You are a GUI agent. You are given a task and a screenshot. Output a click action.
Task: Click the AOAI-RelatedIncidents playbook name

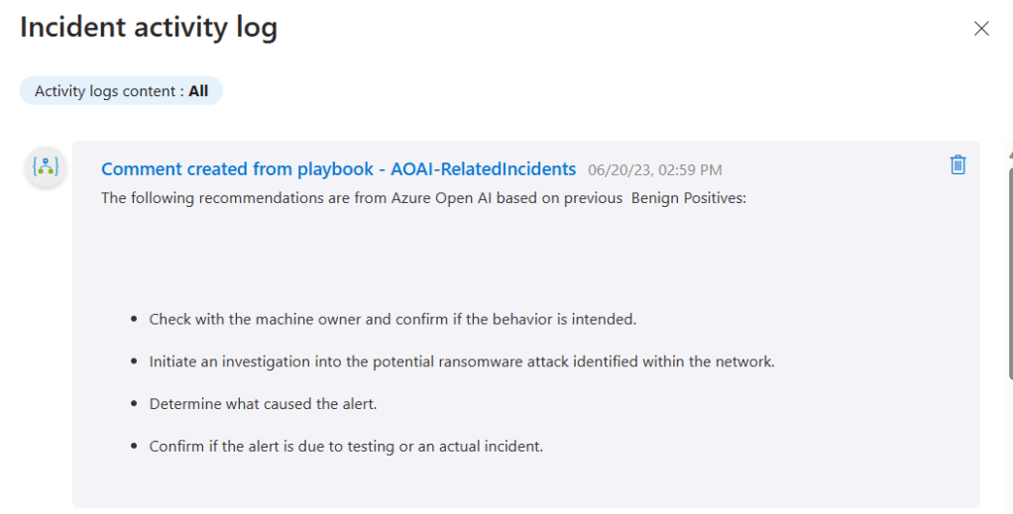483,169
